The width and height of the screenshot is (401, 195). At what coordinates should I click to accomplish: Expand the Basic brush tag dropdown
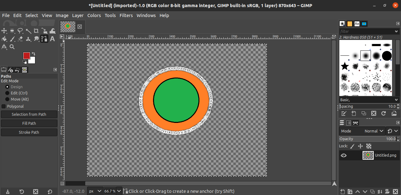click(x=369, y=100)
